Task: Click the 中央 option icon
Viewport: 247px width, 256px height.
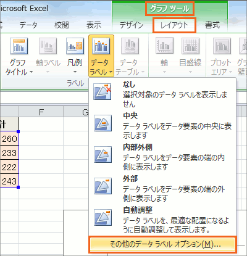Action: tap(103, 123)
